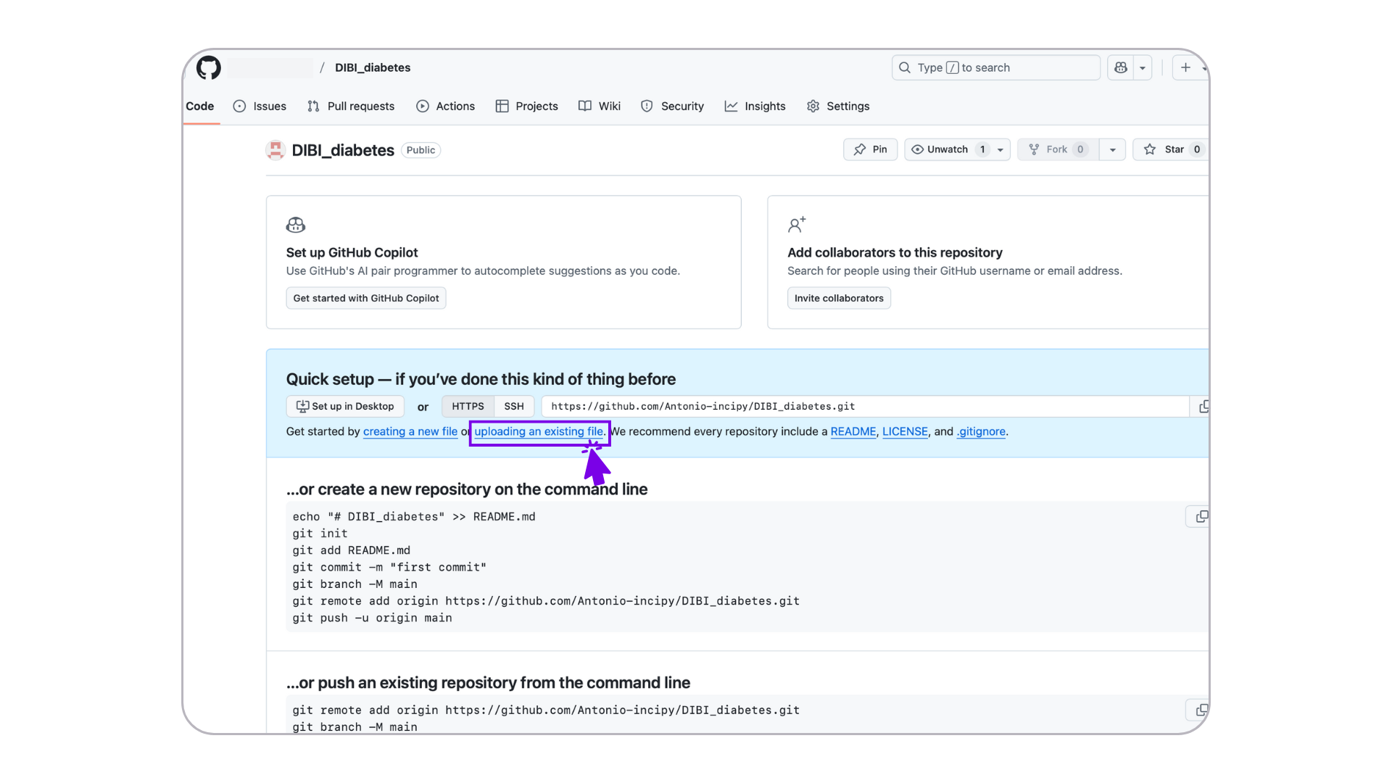This screenshot has width=1392, height=783.
Task: Open the Actions tab
Action: click(x=446, y=106)
